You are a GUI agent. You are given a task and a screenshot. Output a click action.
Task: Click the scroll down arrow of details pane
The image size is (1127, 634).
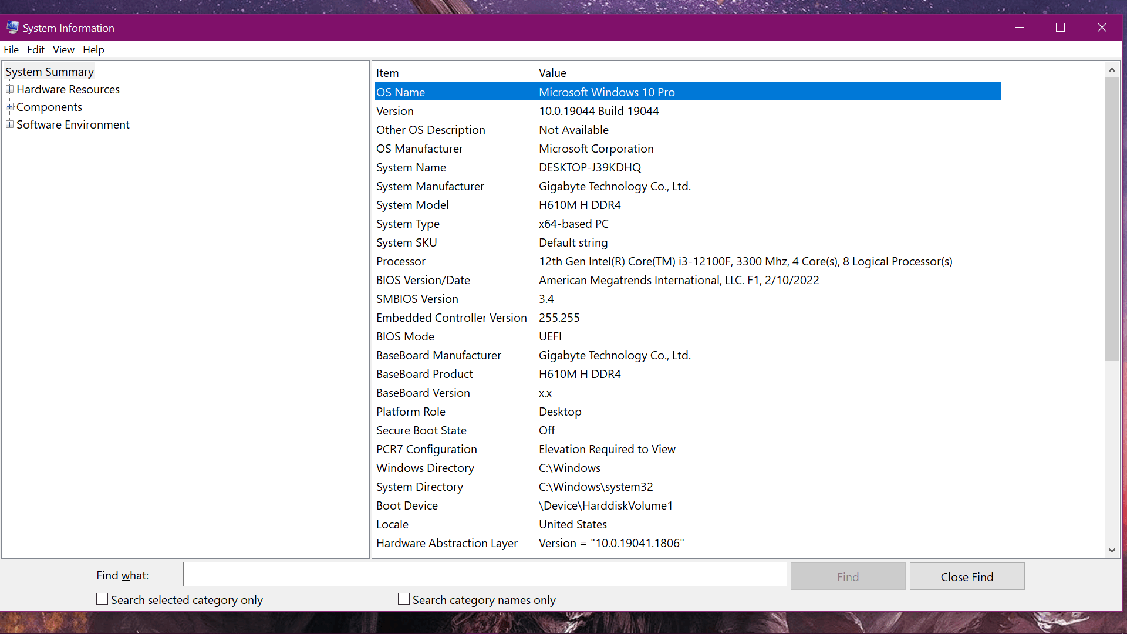1111,550
